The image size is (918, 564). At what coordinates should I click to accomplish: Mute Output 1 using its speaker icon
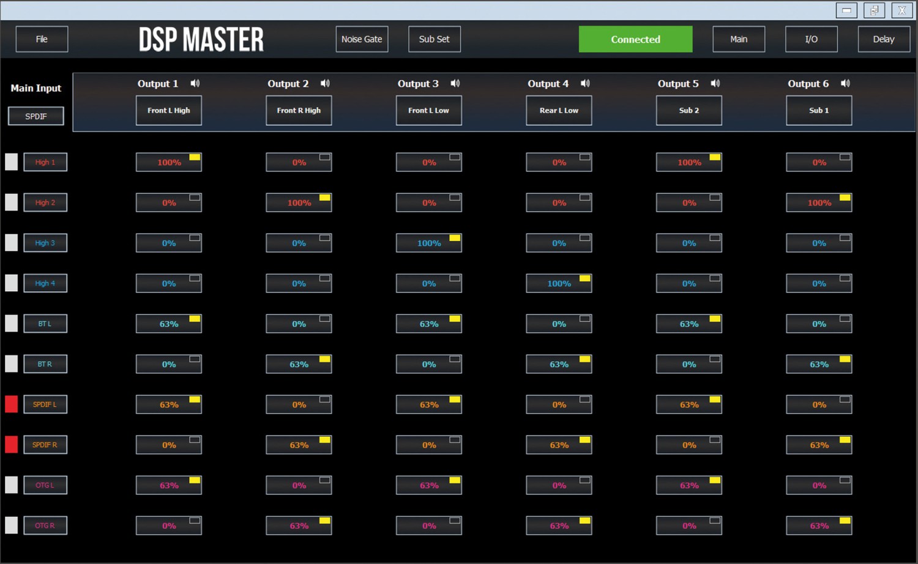pos(195,84)
